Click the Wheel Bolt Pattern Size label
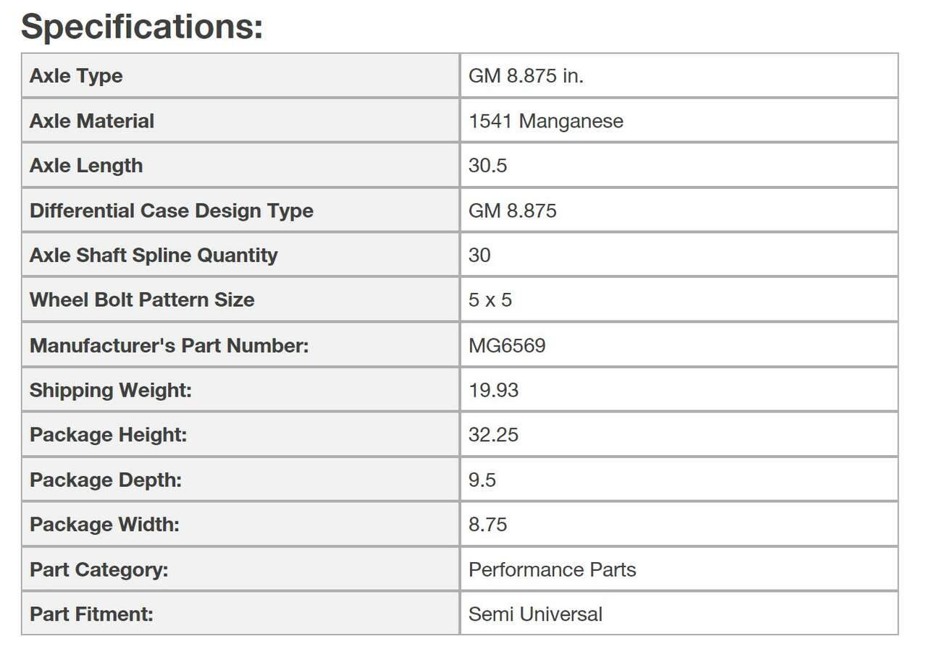This screenshot has height=649, width=927. [142, 300]
